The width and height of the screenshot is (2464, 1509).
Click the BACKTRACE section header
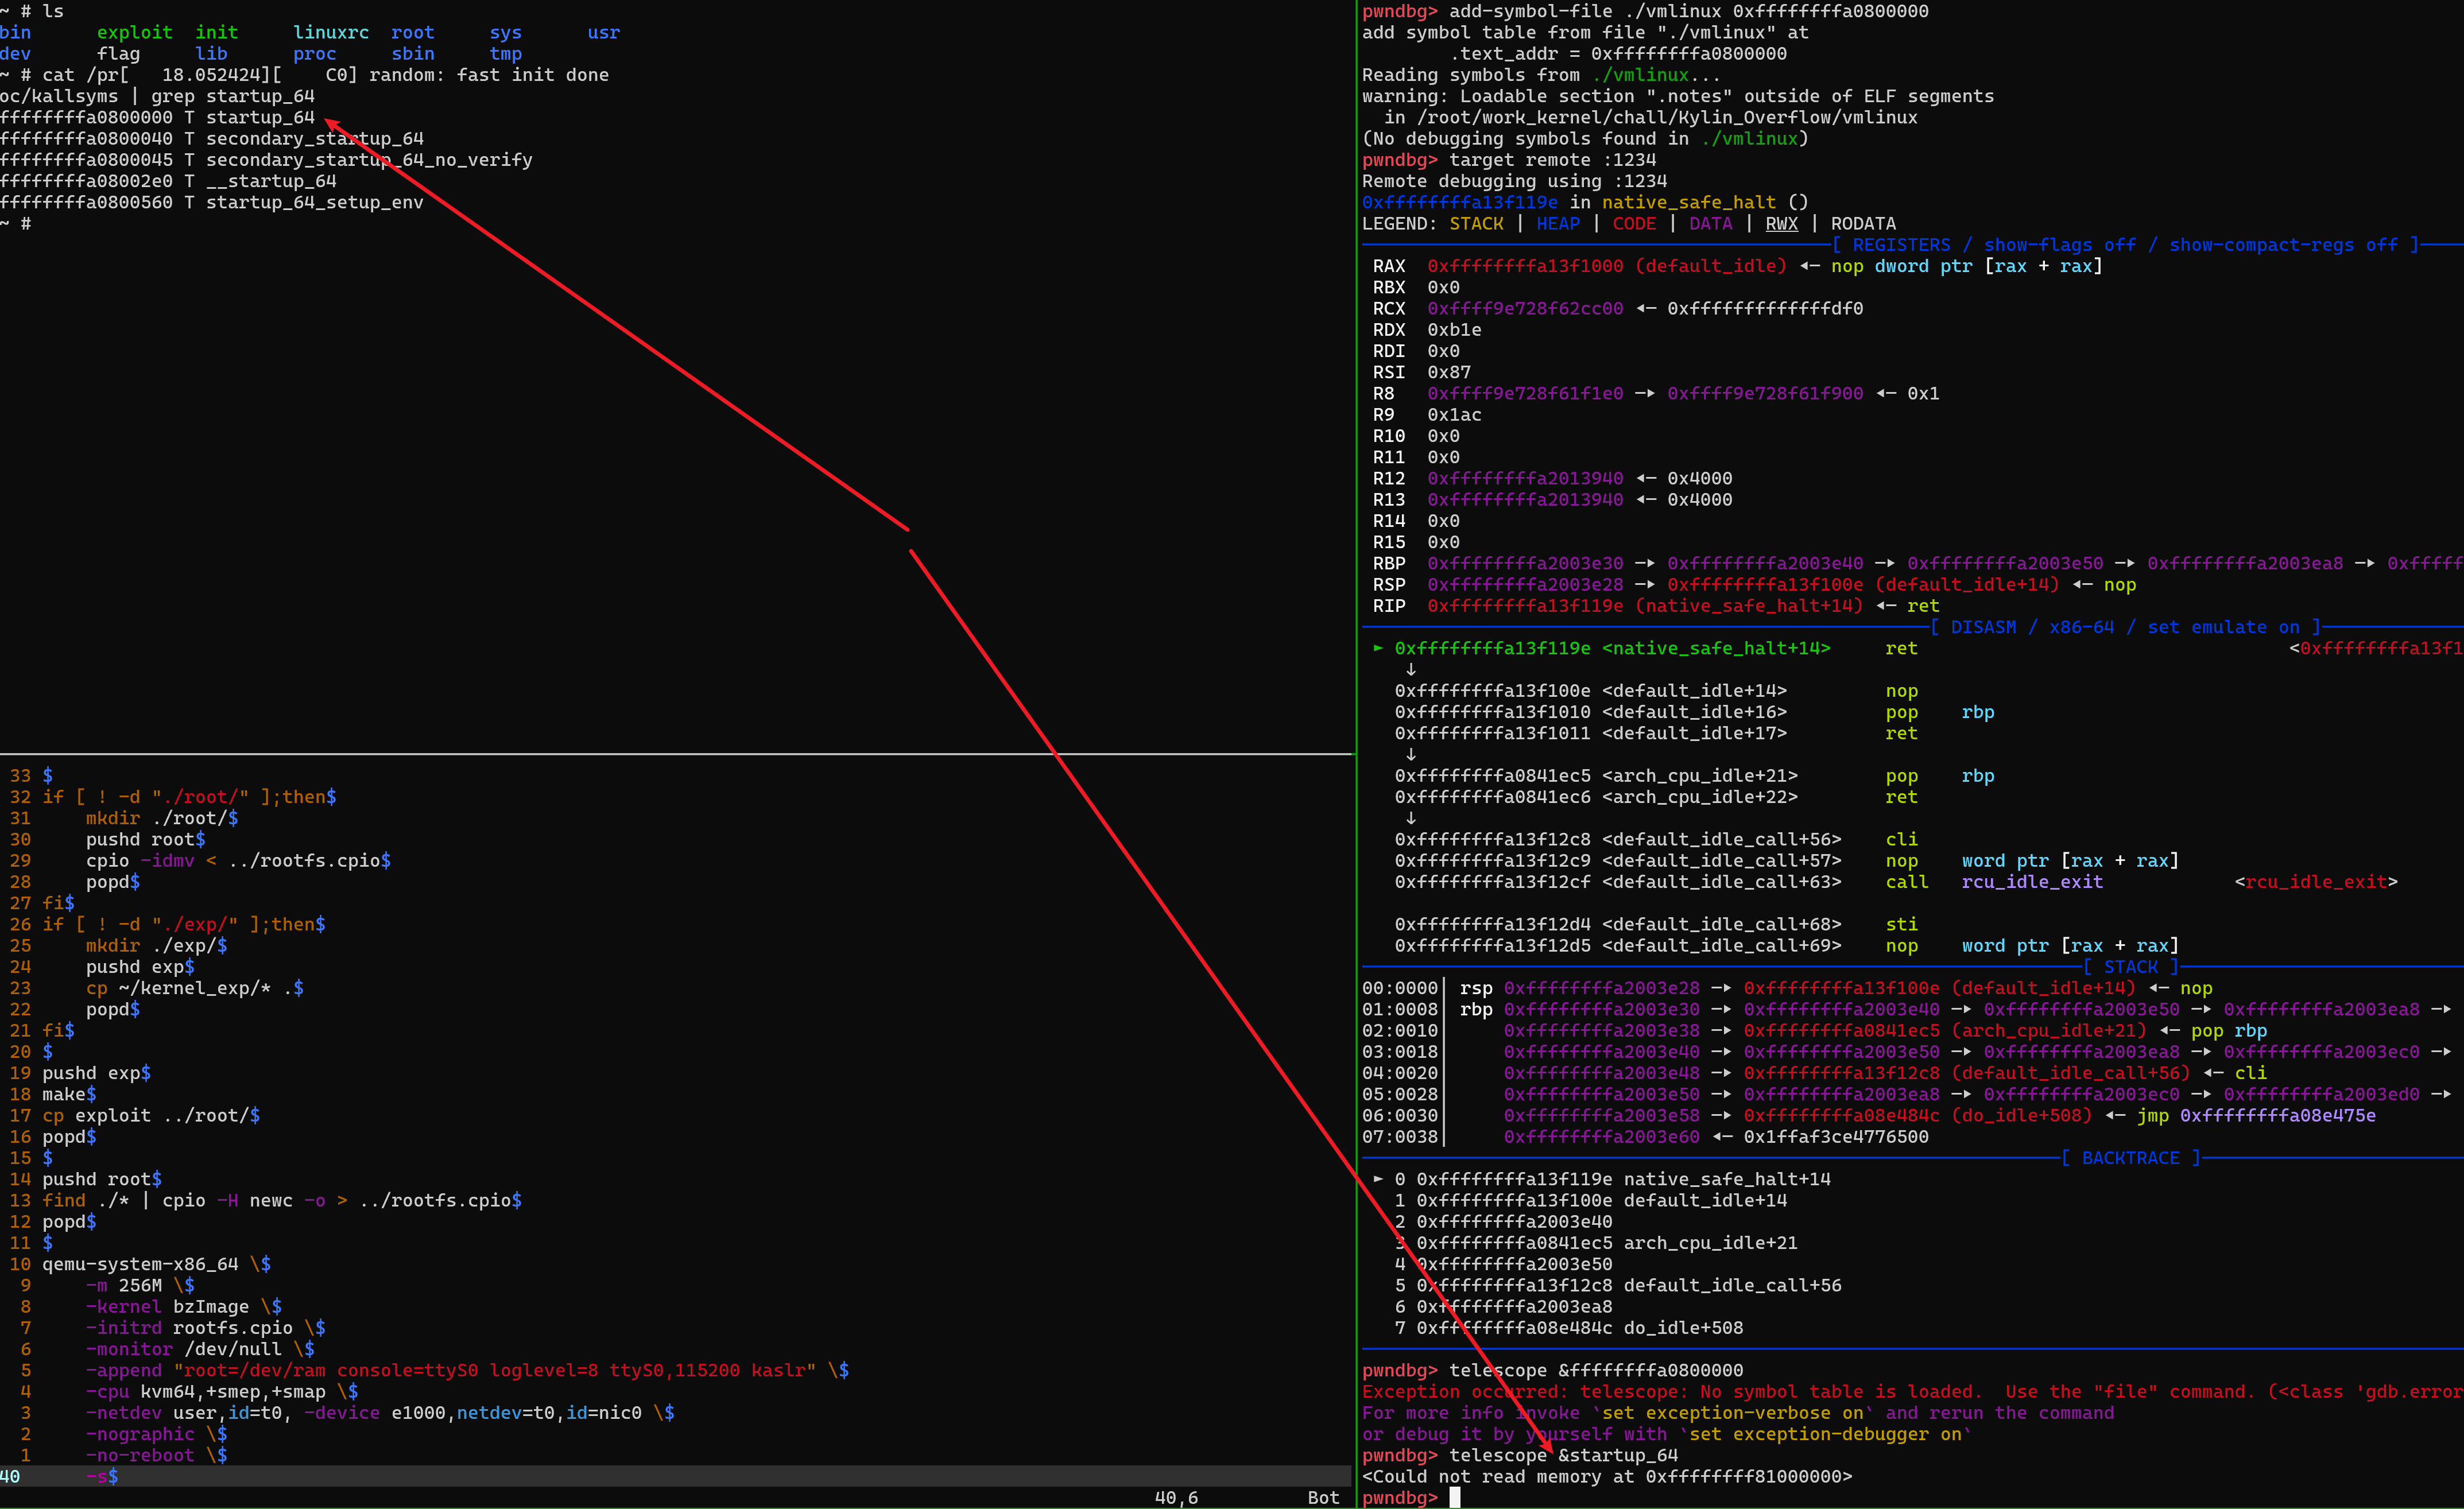click(x=2130, y=1158)
